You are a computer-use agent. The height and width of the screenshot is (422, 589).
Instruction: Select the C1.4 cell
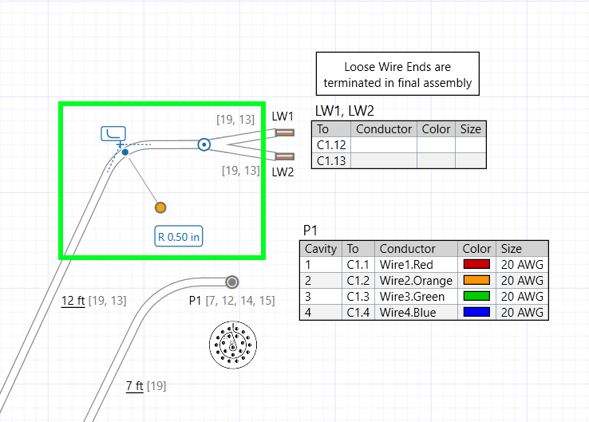point(358,313)
